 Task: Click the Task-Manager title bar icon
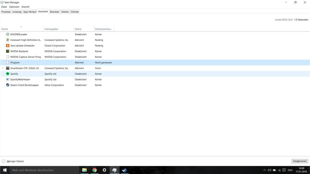pos(2,2)
